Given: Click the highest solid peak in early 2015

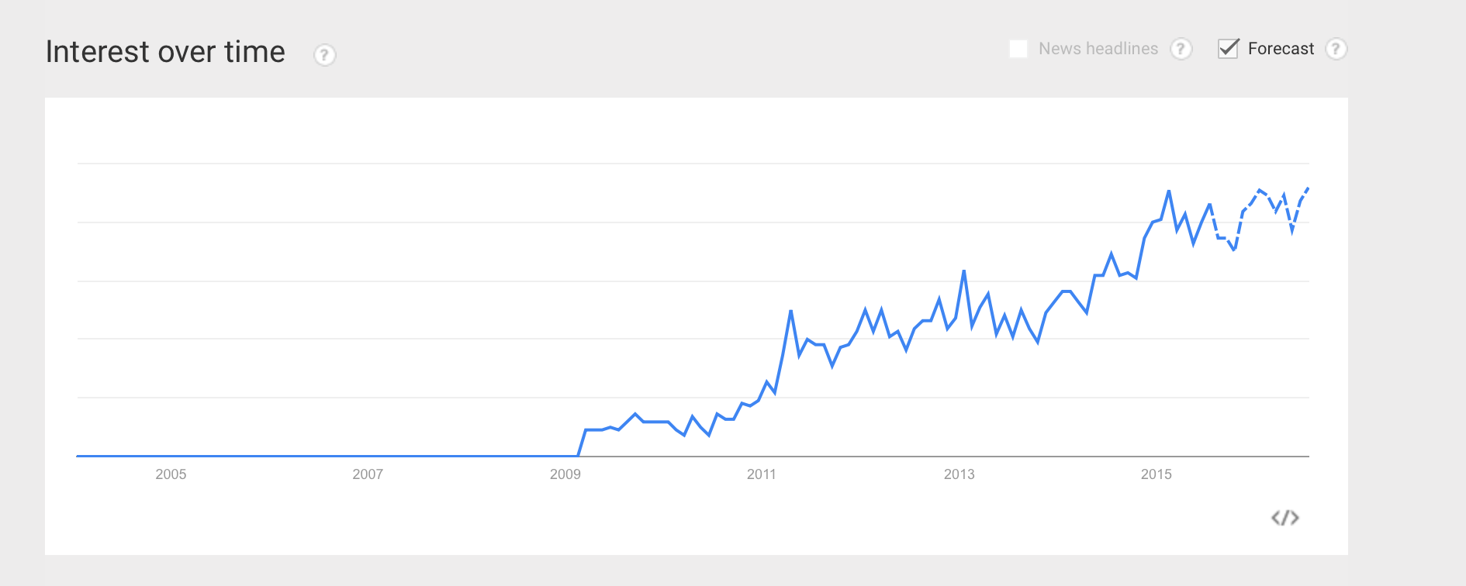Looking at the screenshot, I should click(x=1169, y=191).
